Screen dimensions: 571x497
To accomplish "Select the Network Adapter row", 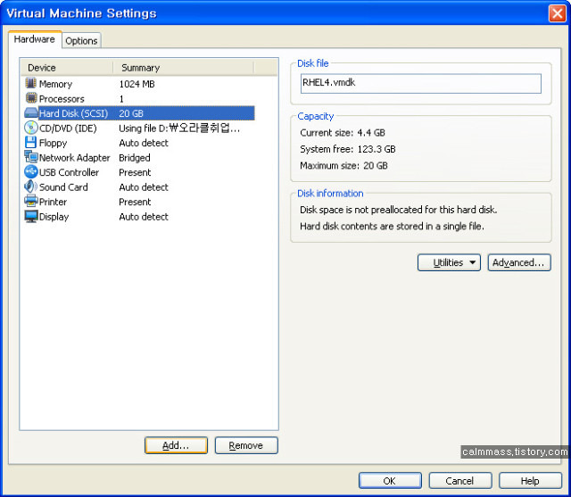I will [139, 158].
